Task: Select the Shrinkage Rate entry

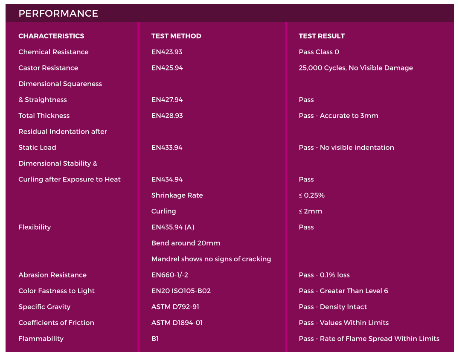Action: click(177, 195)
